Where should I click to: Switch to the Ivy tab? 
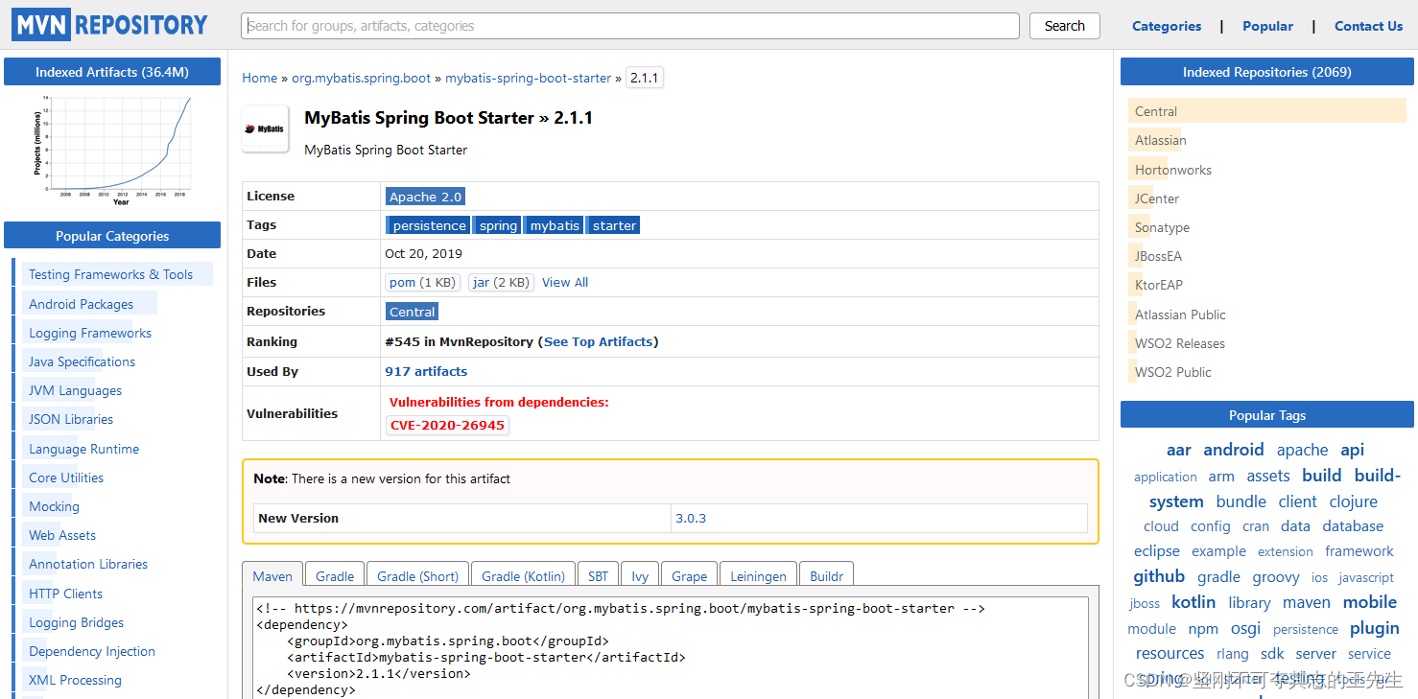[x=640, y=575]
